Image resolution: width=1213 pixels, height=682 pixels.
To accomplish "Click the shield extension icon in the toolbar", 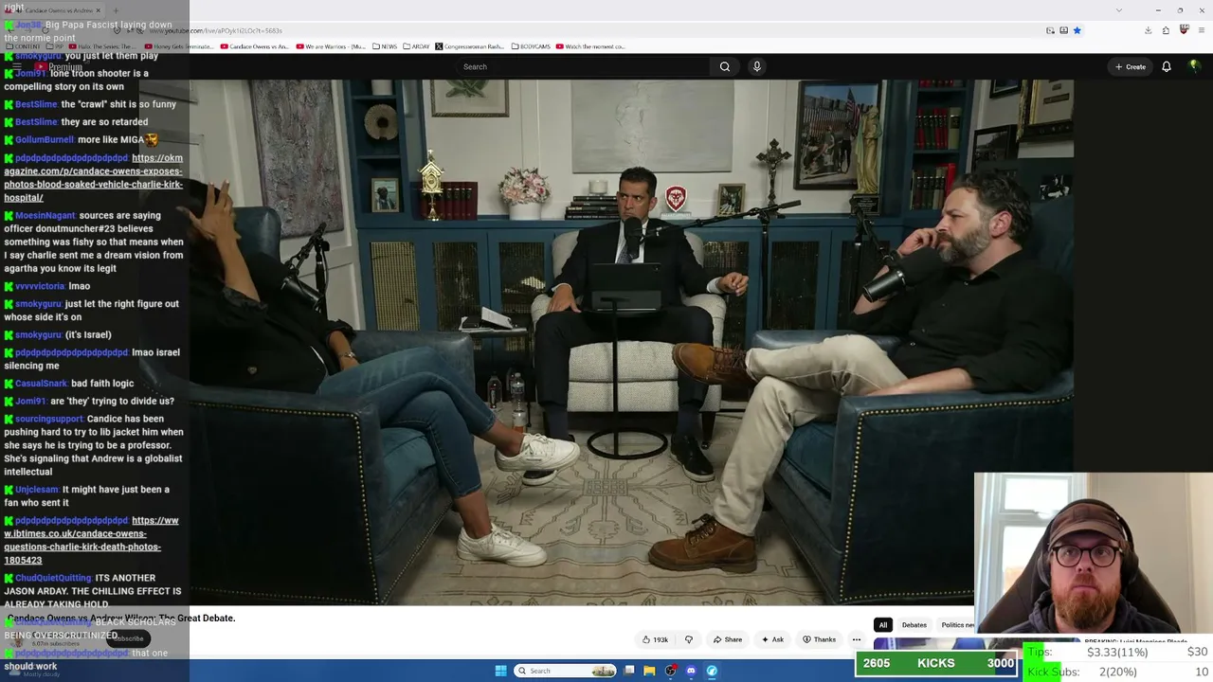I will (x=1184, y=30).
